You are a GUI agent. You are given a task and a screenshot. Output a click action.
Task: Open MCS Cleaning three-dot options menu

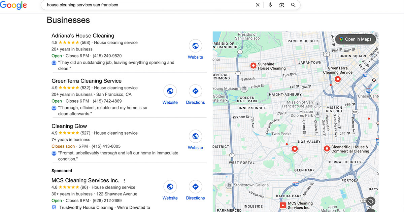tap(124, 181)
